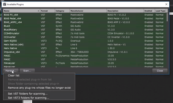Click the GG Audio cell for Blue3
The width and height of the screenshot is (173, 103).
click(75, 26)
